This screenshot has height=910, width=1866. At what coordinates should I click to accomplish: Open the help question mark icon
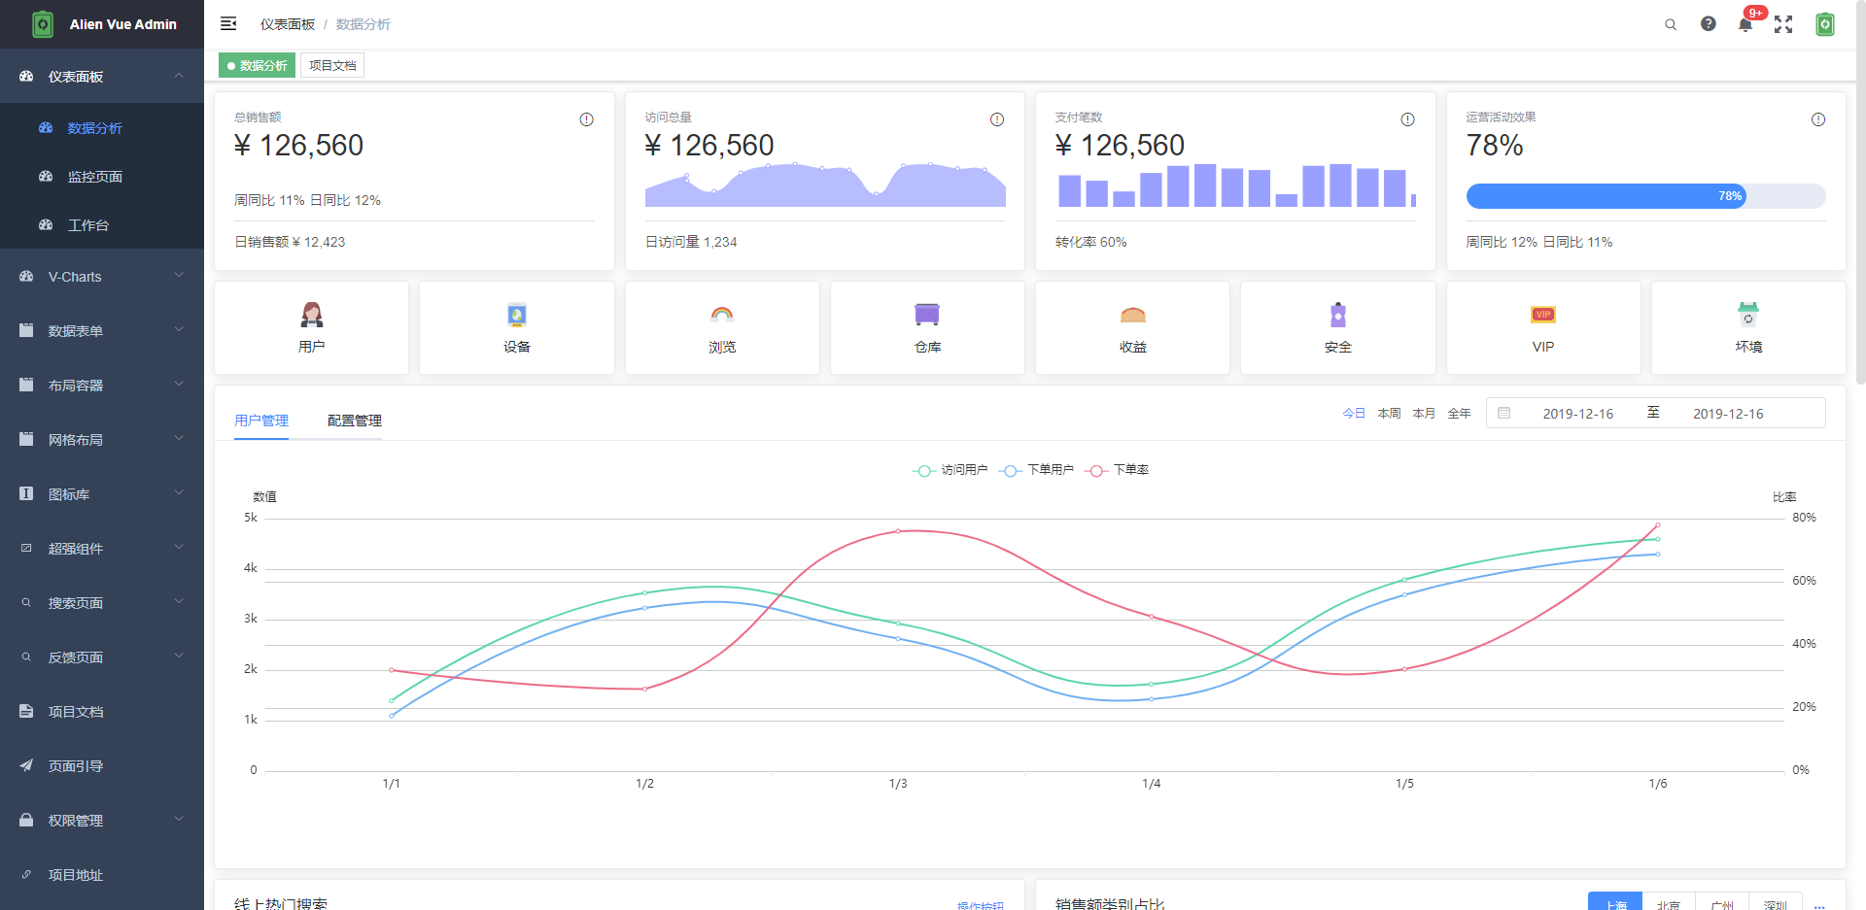tap(1709, 23)
